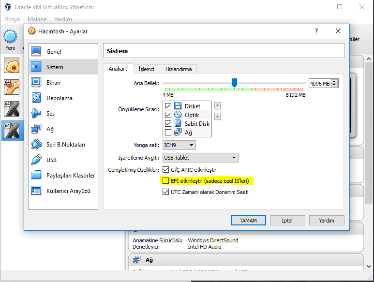Click the Ağ section icon in details pane
Image resolution: width=374 pixels, height=282 pixels.
136,260
